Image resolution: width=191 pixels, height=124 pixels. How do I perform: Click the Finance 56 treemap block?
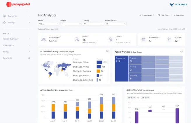[x=135, y=60]
